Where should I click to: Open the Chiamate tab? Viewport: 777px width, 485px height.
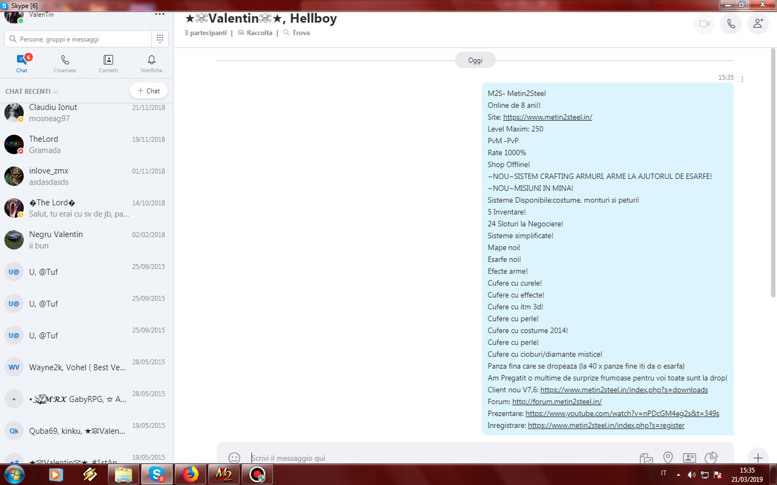65,64
